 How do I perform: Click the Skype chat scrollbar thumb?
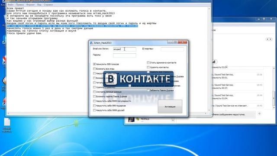[x=274, y=98]
